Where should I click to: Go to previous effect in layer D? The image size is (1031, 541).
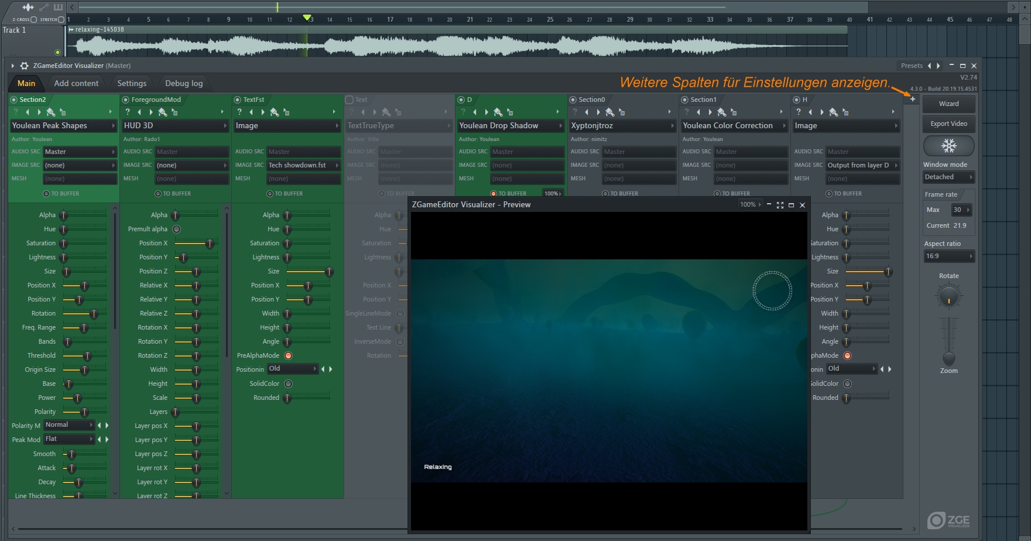point(475,112)
